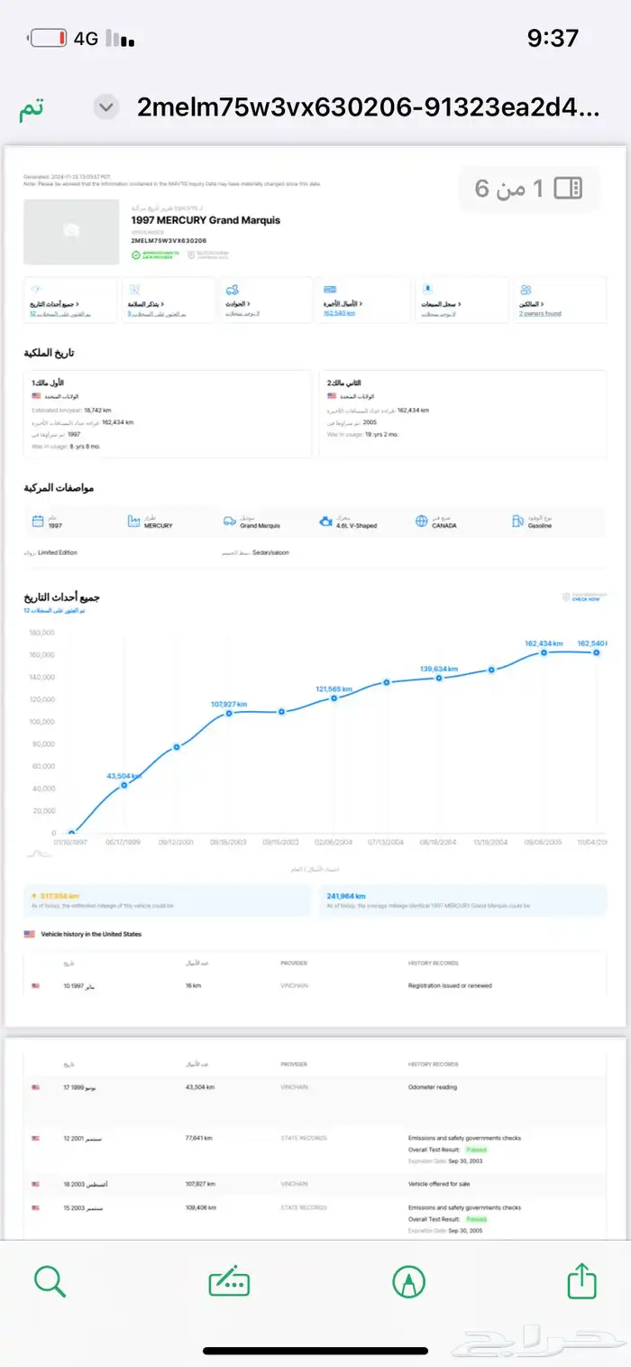
Task: Tap the second owner US flag
Action: coord(332,396)
